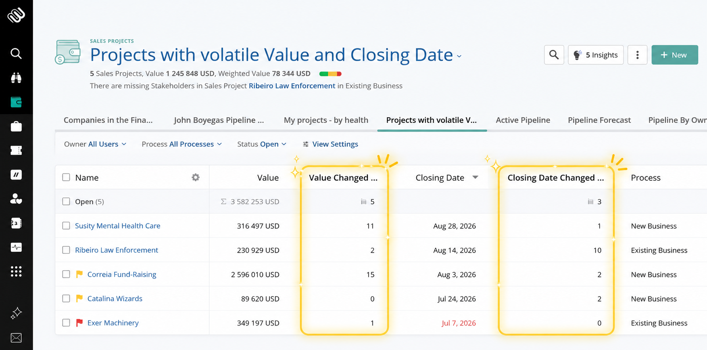
Task: Open Catalina Wizards project
Action: (115, 298)
